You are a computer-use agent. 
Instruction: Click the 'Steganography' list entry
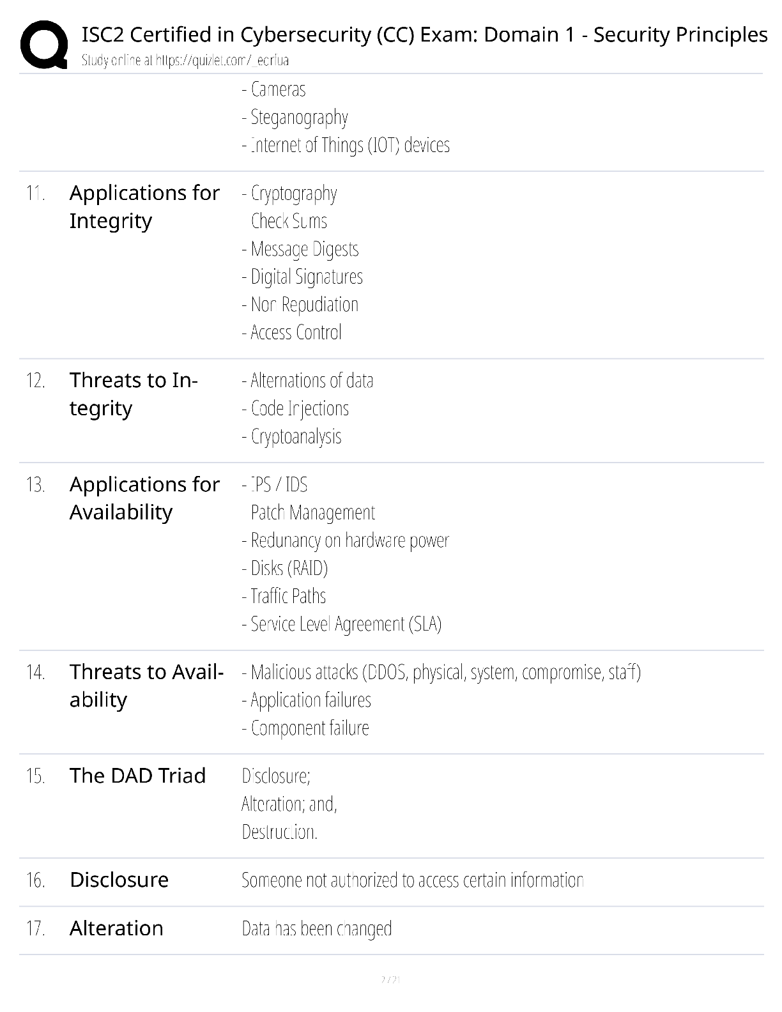coord(295,118)
